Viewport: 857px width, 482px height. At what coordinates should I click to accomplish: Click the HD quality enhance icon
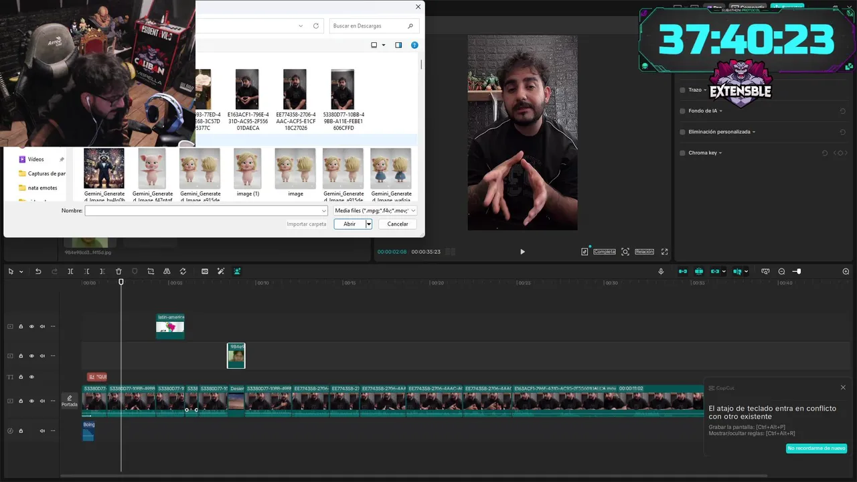pos(204,271)
